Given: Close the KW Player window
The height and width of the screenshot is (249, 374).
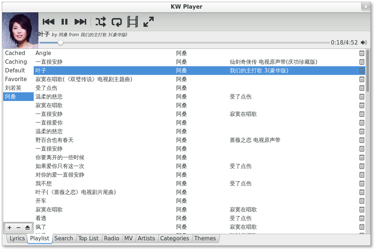Looking at the screenshot, I should coord(365,7).
